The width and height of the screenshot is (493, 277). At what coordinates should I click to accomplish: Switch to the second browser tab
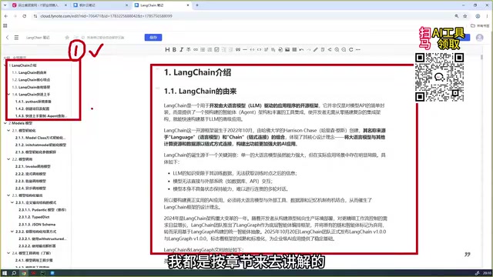coord(100,5)
